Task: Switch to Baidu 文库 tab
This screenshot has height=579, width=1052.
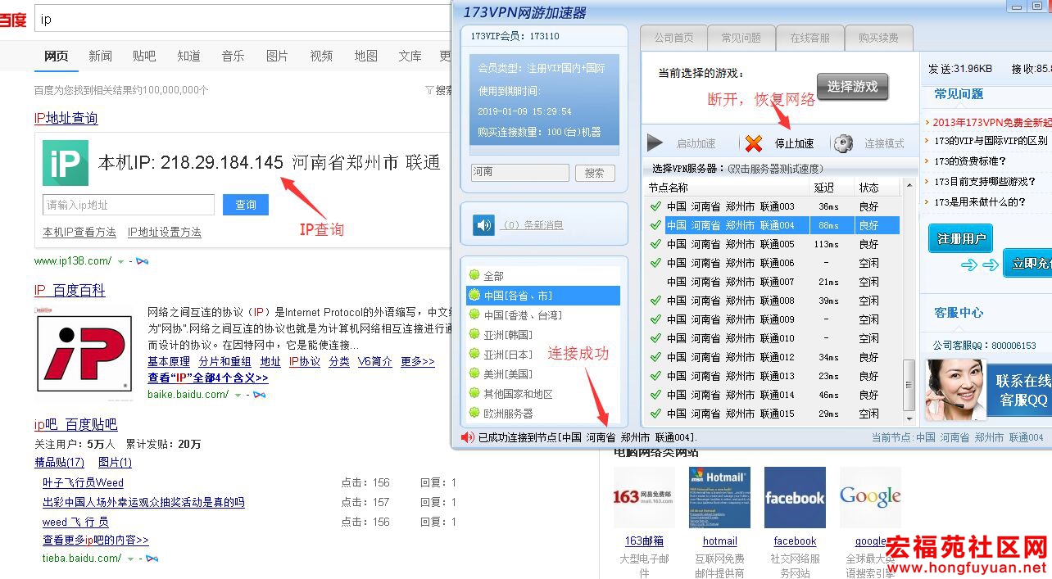Action: click(x=410, y=56)
